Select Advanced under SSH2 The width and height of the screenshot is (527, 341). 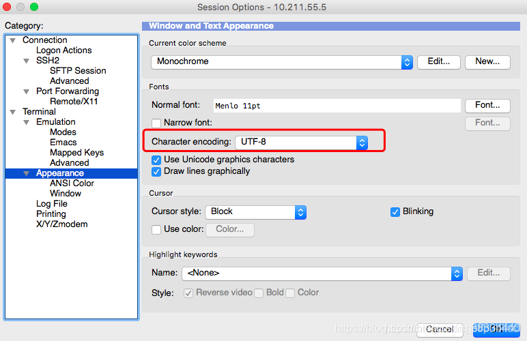click(70, 81)
